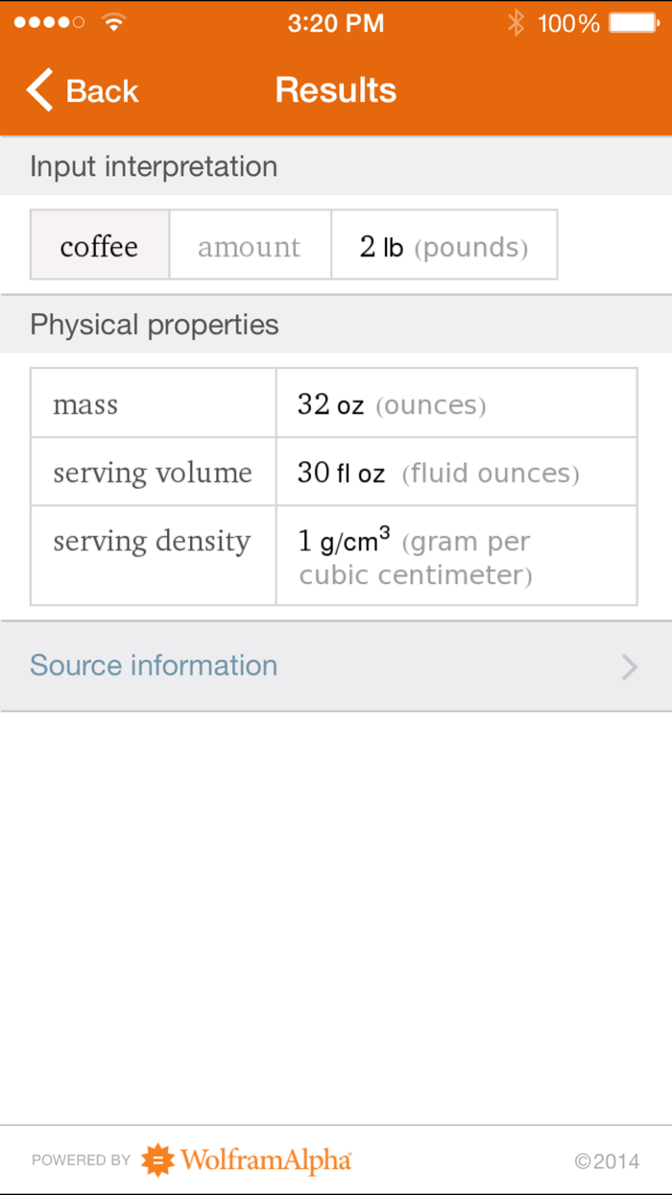
Task: Select the coffee segment in input interpretation
Action: tap(99, 245)
